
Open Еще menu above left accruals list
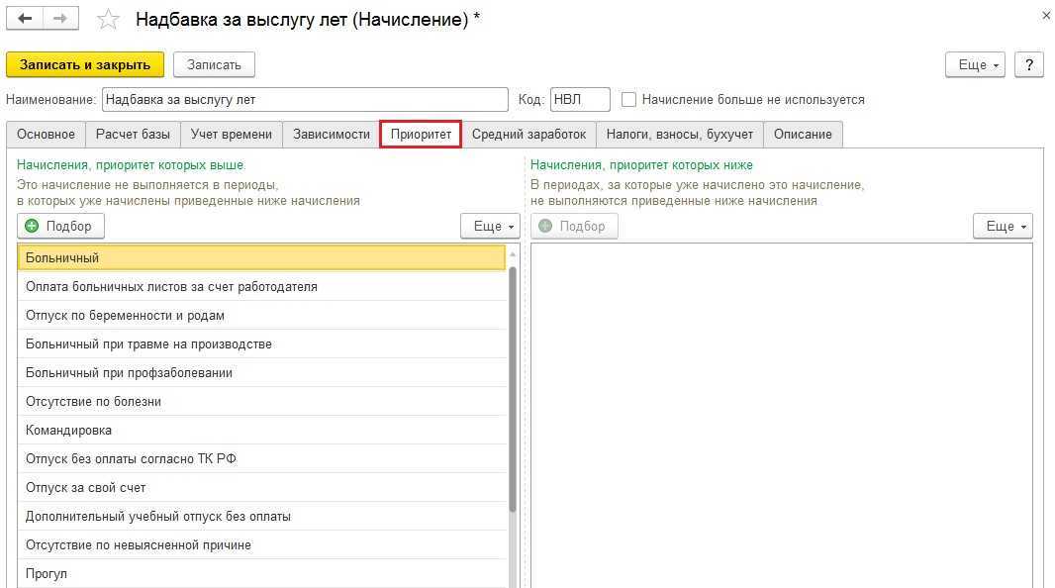point(490,226)
